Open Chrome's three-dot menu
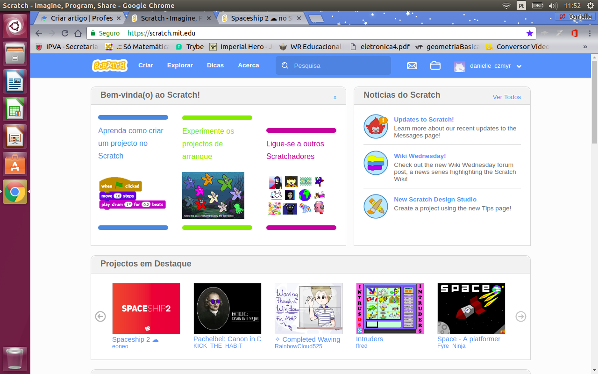 coord(590,33)
